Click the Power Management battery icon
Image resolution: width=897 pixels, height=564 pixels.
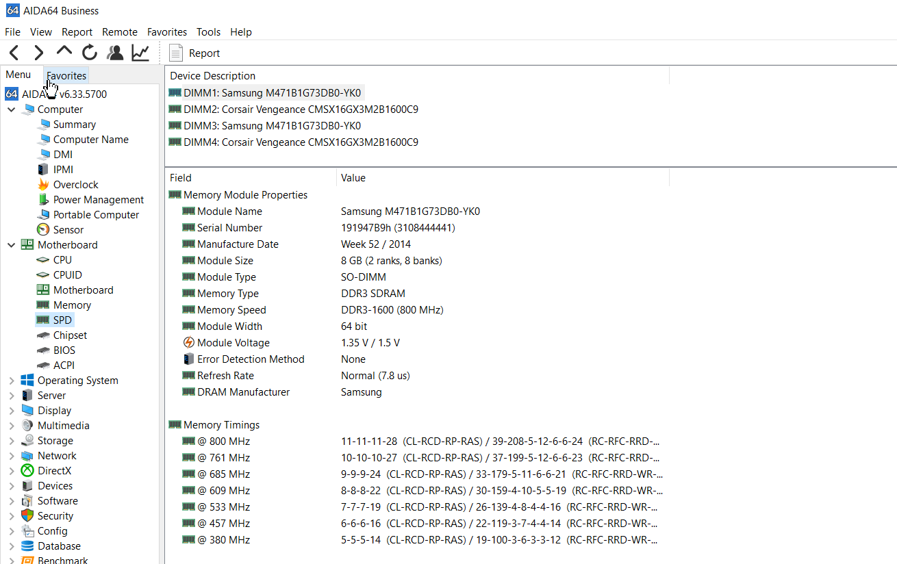43,199
